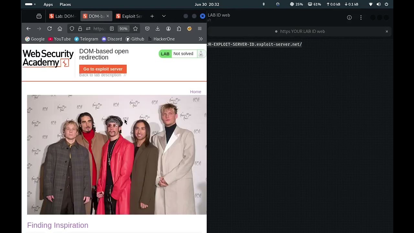This screenshot has height=233, width=414.
Task: Open the Discord bookmark
Action: pos(112,39)
